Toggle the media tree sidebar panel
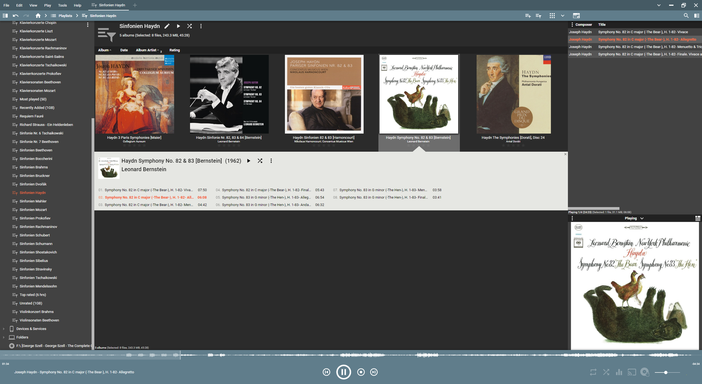 [x=5, y=16]
